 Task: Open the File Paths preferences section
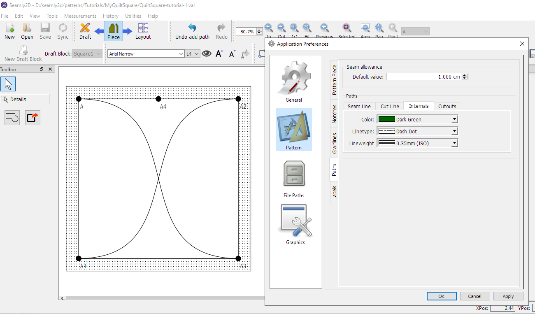[x=294, y=178]
